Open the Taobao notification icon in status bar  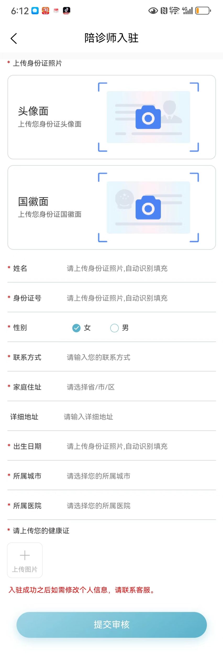[x=46, y=11]
